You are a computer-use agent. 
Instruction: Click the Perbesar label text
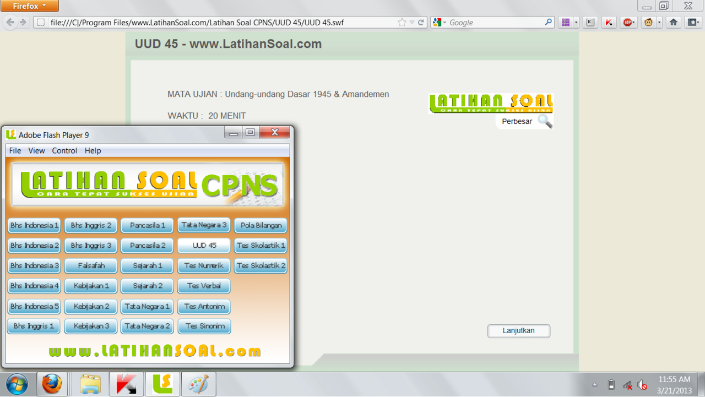[x=517, y=121]
